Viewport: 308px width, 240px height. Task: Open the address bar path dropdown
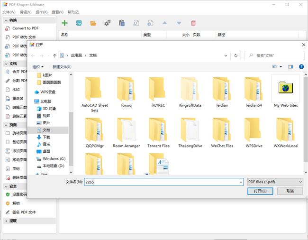226,55
